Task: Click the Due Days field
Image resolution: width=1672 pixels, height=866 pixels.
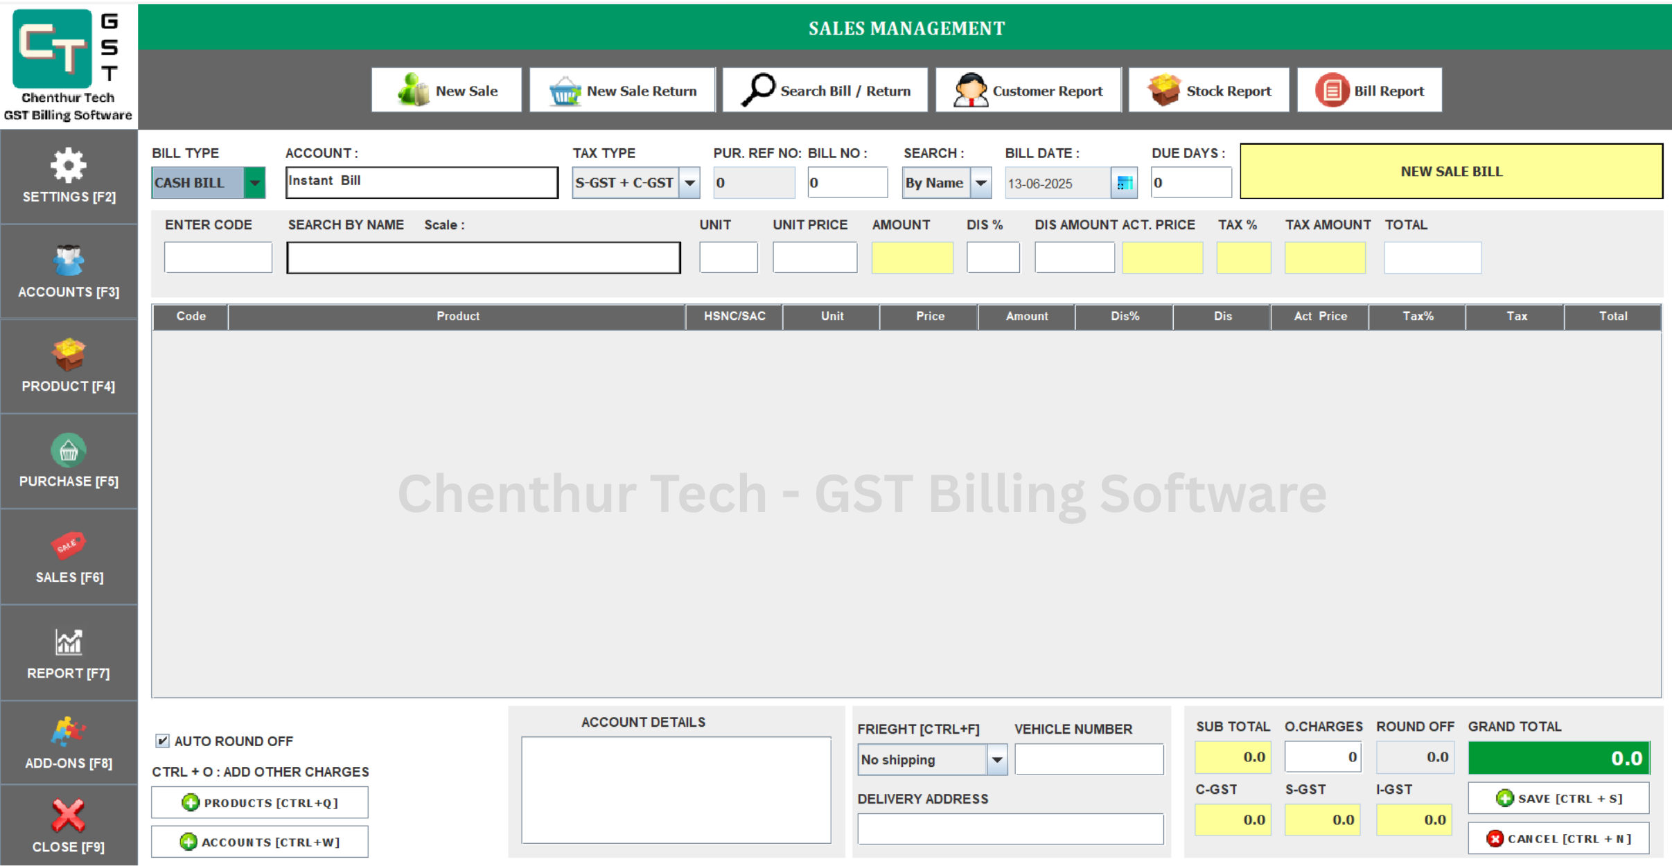Action: point(1191,183)
